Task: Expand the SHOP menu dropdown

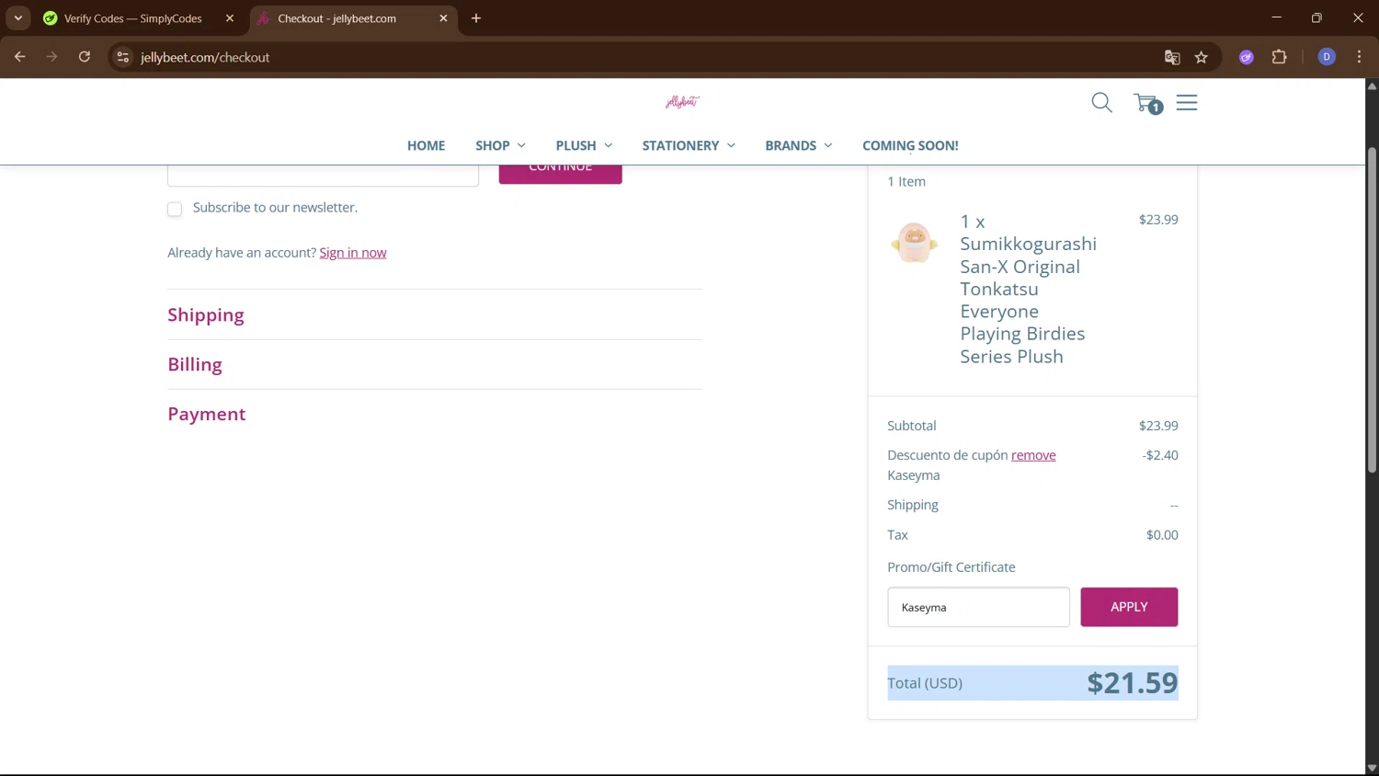Action: 500,145
